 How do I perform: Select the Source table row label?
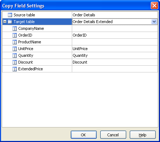pos(24,15)
